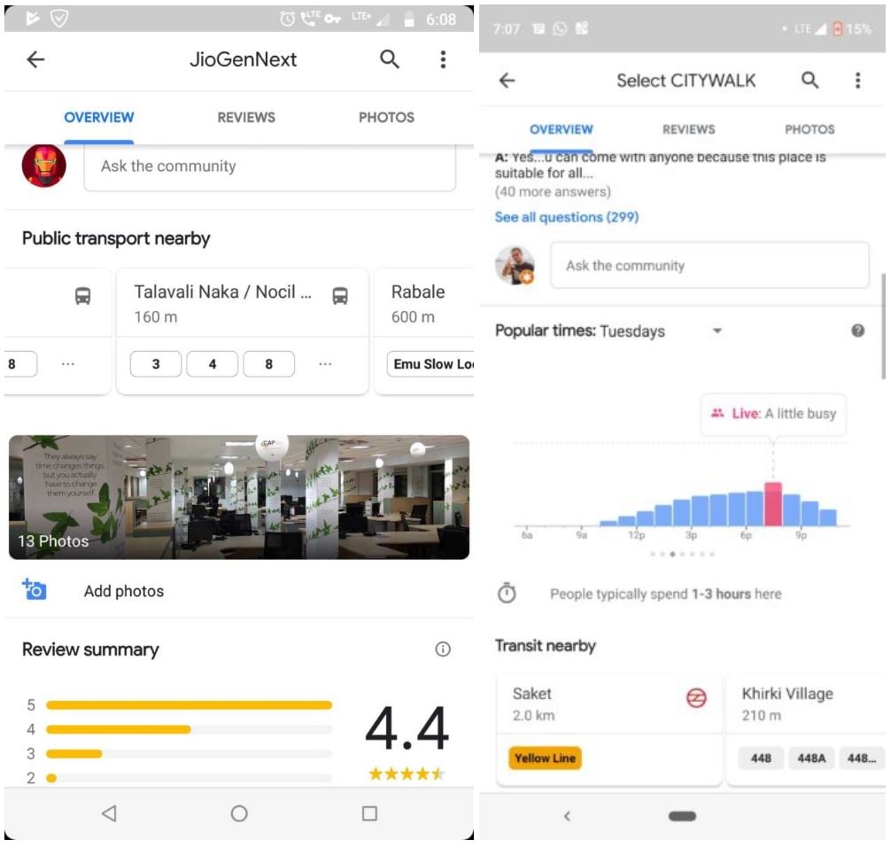Select the CITYWALK Overview tab

click(562, 129)
